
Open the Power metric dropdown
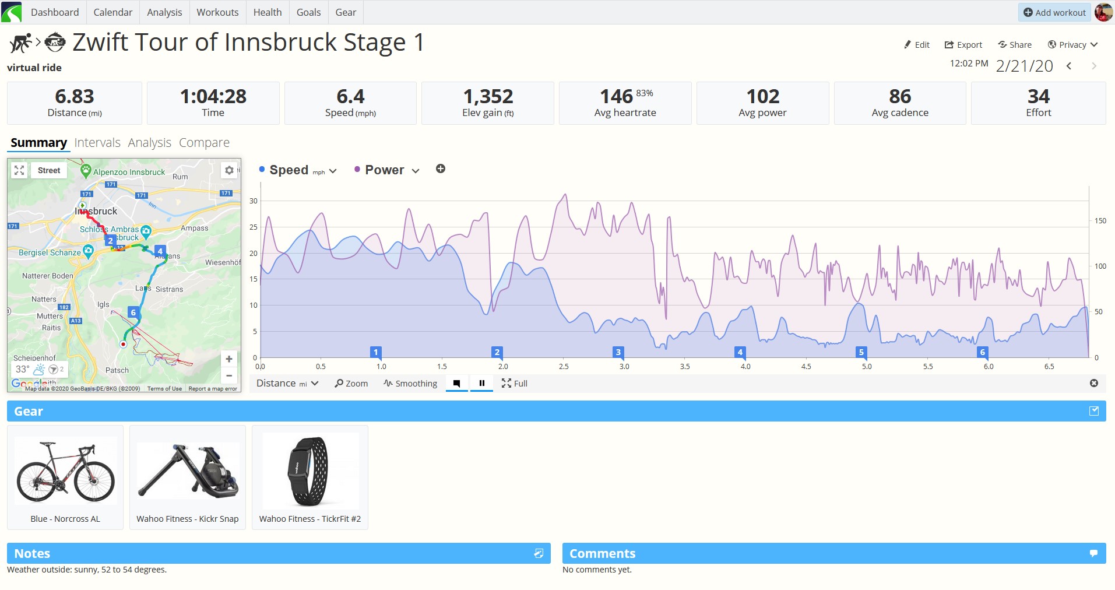click(387, 170)
